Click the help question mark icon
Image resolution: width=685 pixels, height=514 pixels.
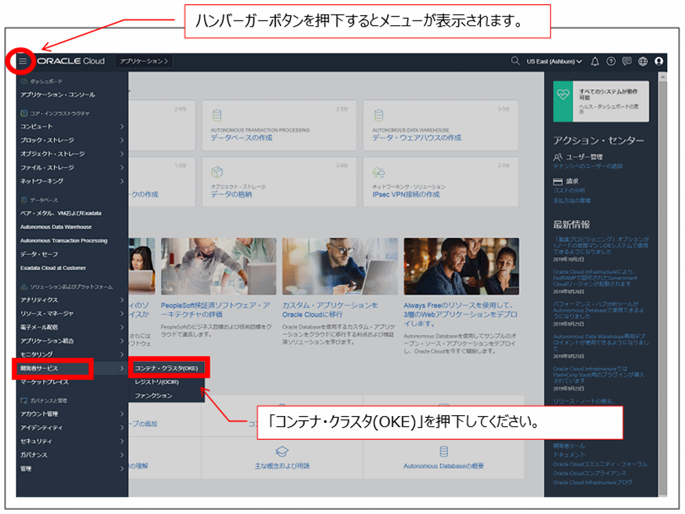pyautogui.click(x=611, y=61)
